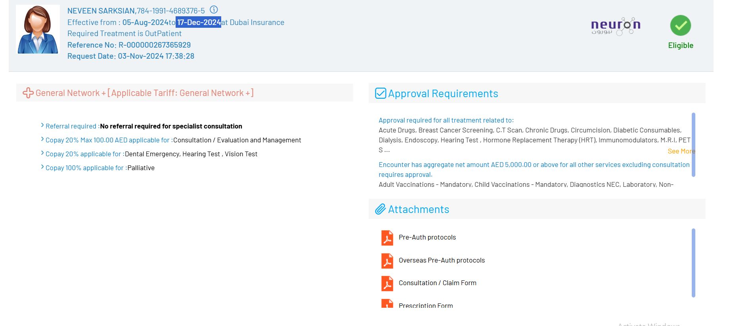Image resolution: width=731 pixels, height=326 pixels.
Task: Open the Consultation / Claim Form link
Action: point(438,283)
